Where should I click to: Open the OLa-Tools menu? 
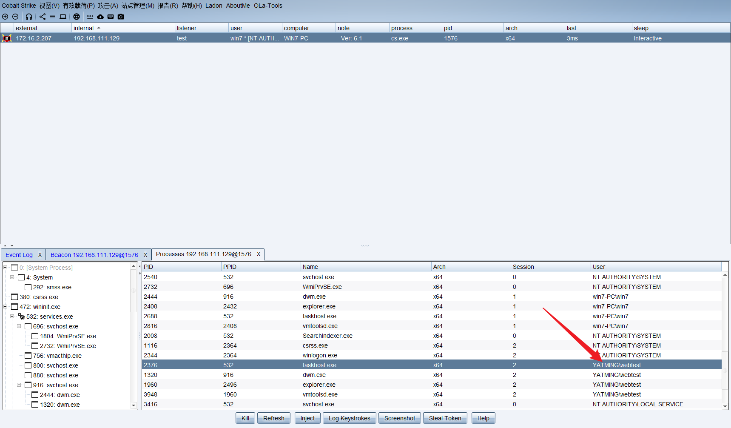[x=268, y=6]
